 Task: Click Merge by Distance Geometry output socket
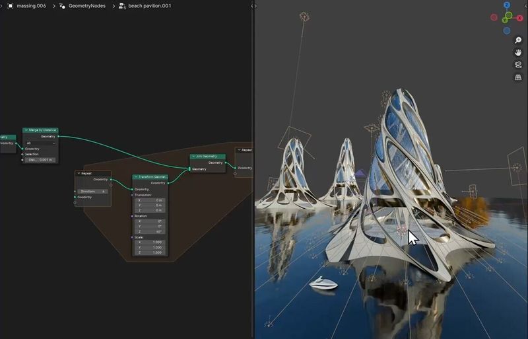click(58, 137)
